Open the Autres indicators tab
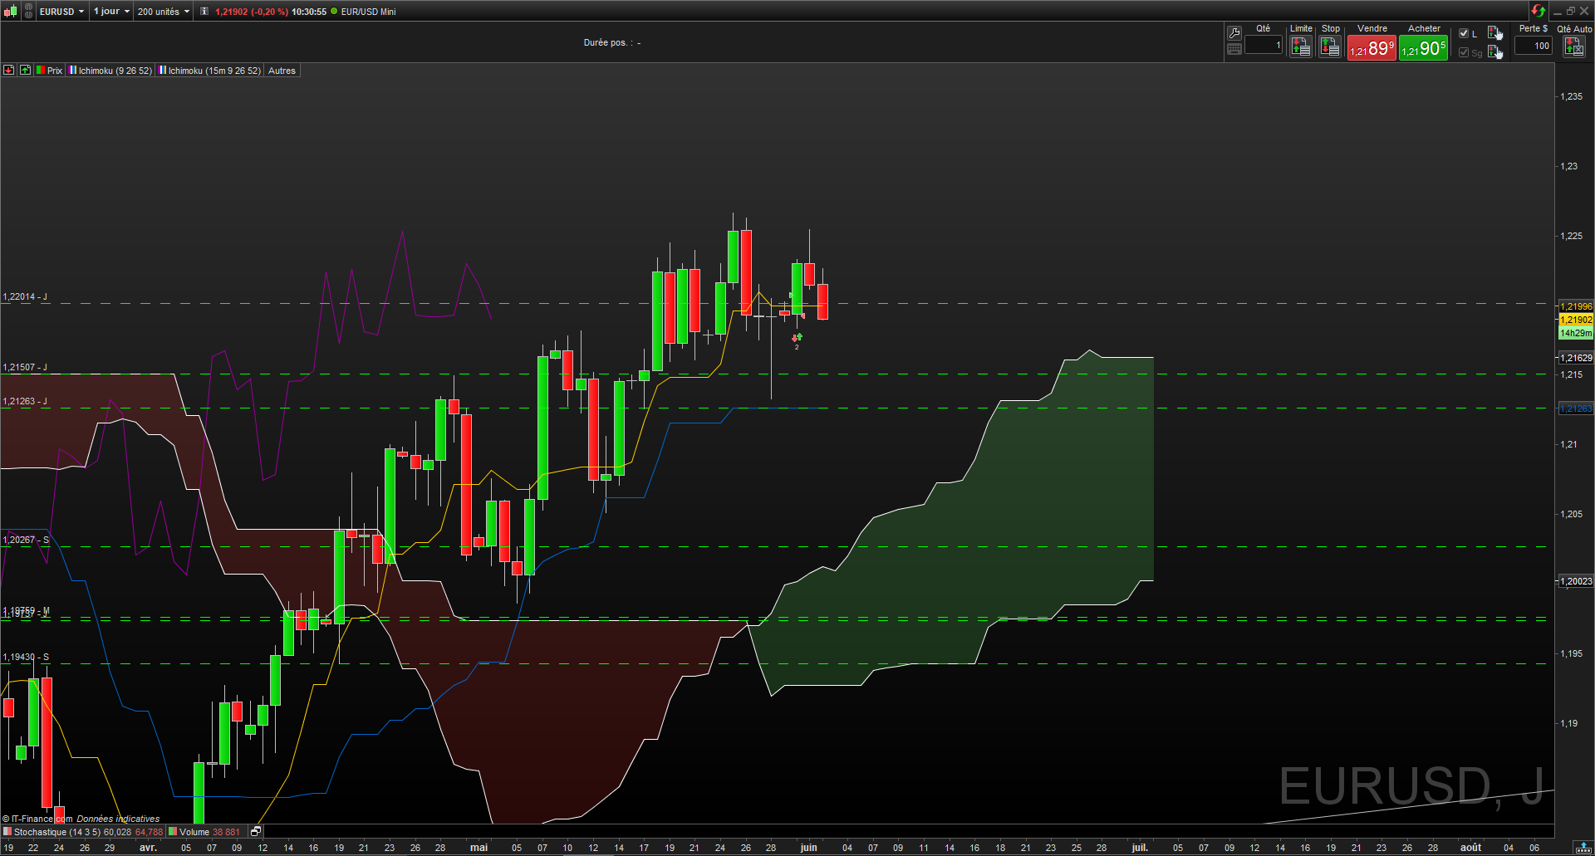The height and width of the screenshot is (856, 1595). [282, 71]
